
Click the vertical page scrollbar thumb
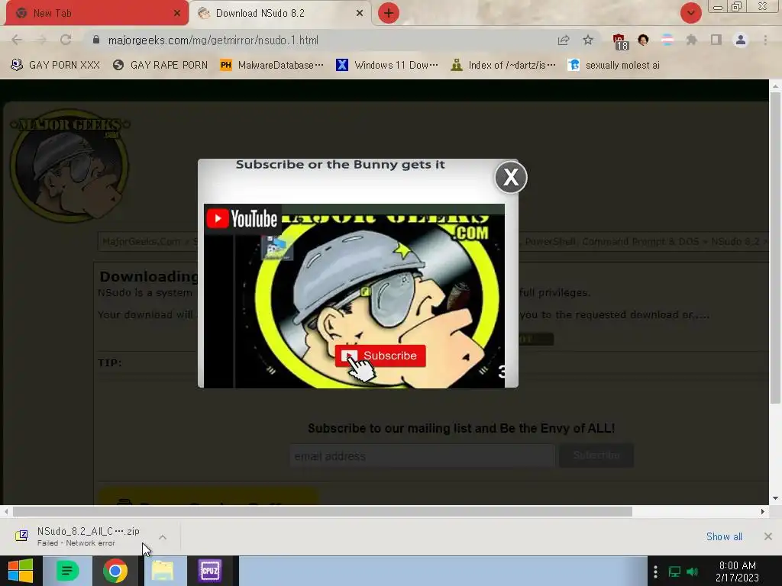pos(774,246)
